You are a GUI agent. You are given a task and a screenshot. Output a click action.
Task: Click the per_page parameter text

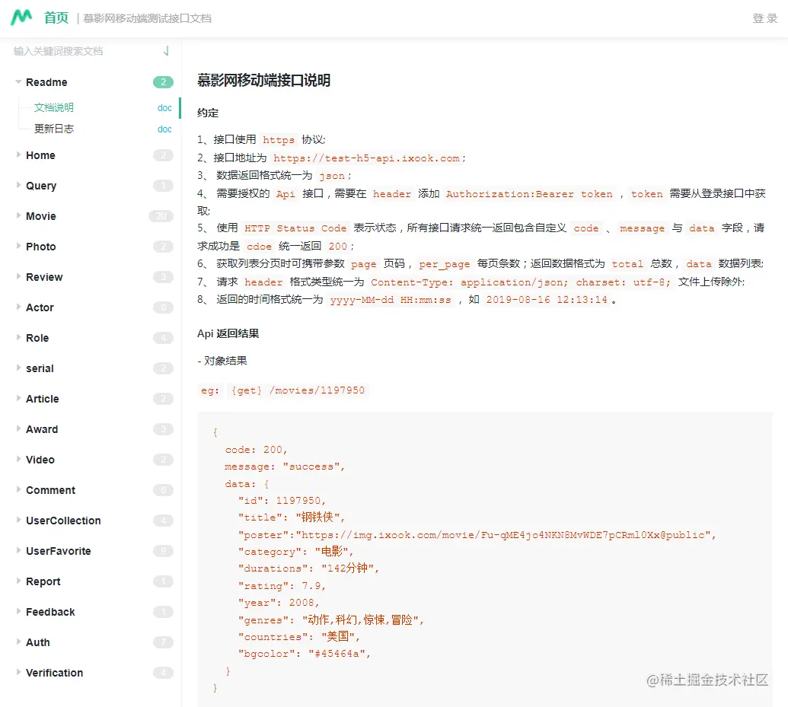445,264
